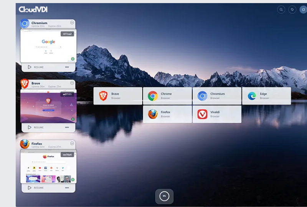307x207 pixels.
Task: Open more options for Brave session
Action: (x=67, y=127)
